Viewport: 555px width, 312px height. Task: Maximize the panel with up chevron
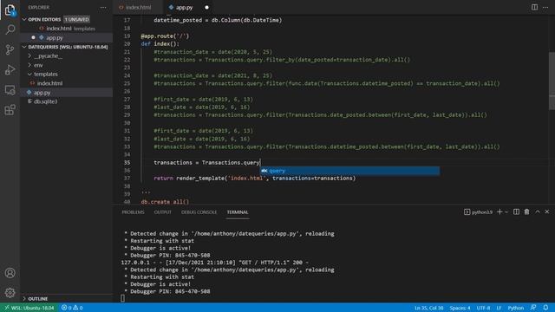tap(538, 211)
